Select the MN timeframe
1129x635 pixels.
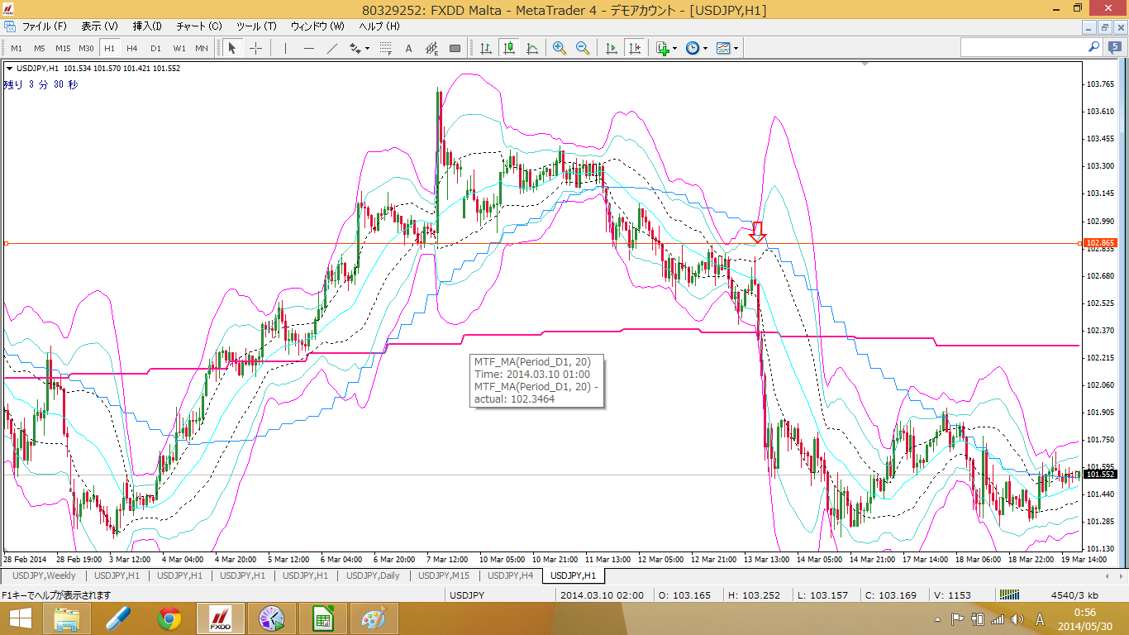(202, 48)
